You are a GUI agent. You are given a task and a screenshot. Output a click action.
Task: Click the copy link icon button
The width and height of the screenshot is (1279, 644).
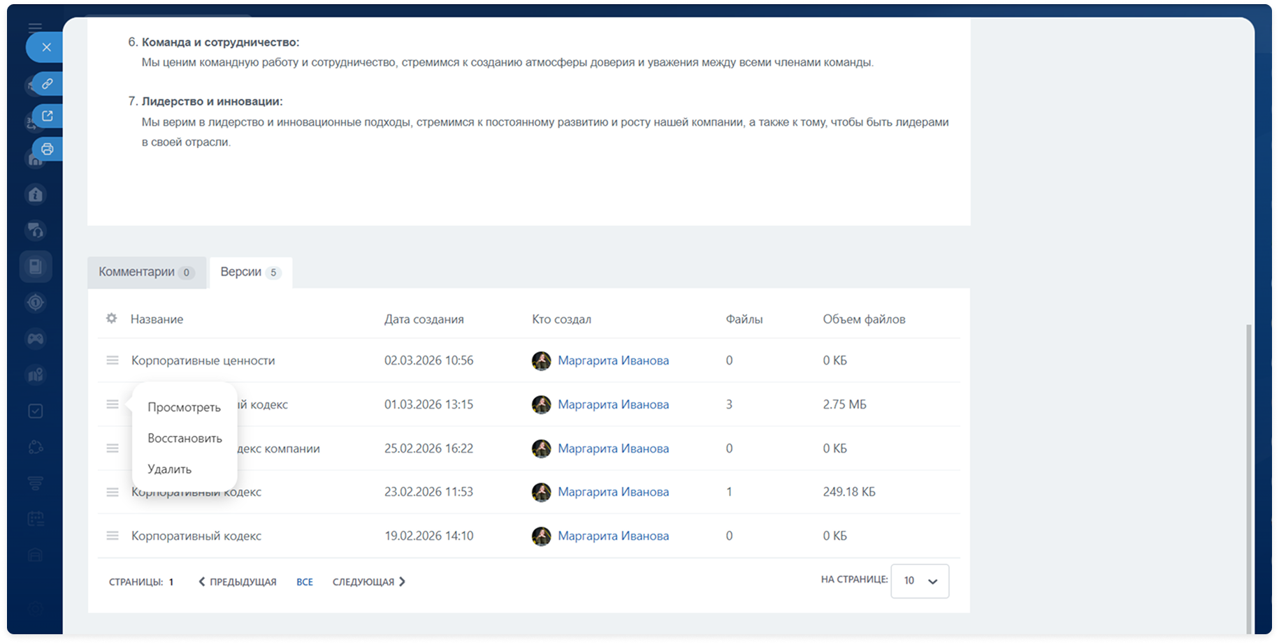(47, 84)
